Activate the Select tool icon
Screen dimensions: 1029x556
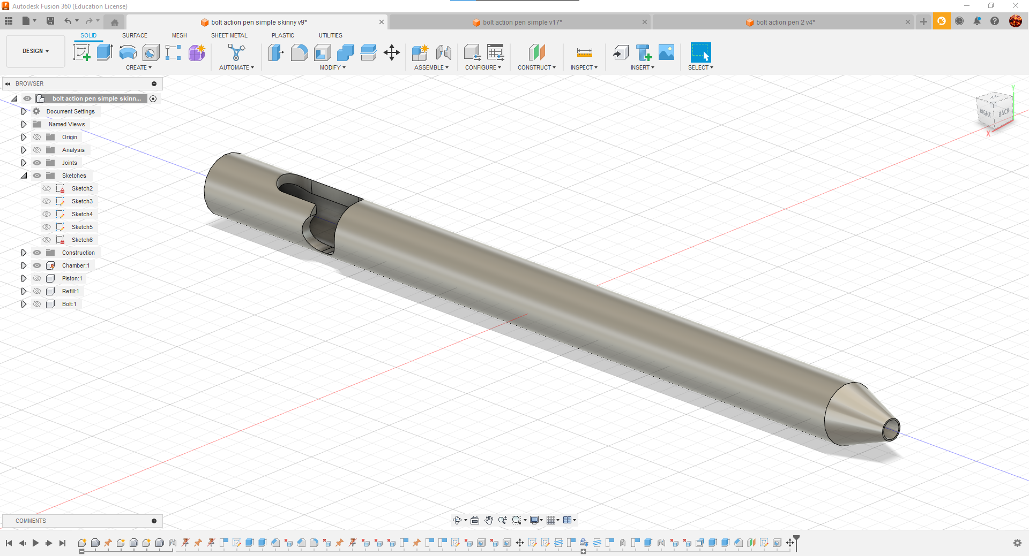(700, 52)
